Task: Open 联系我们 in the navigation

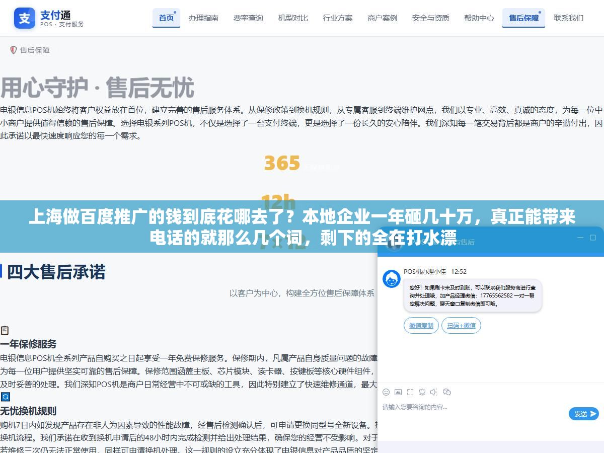Action: click(569, 18)
